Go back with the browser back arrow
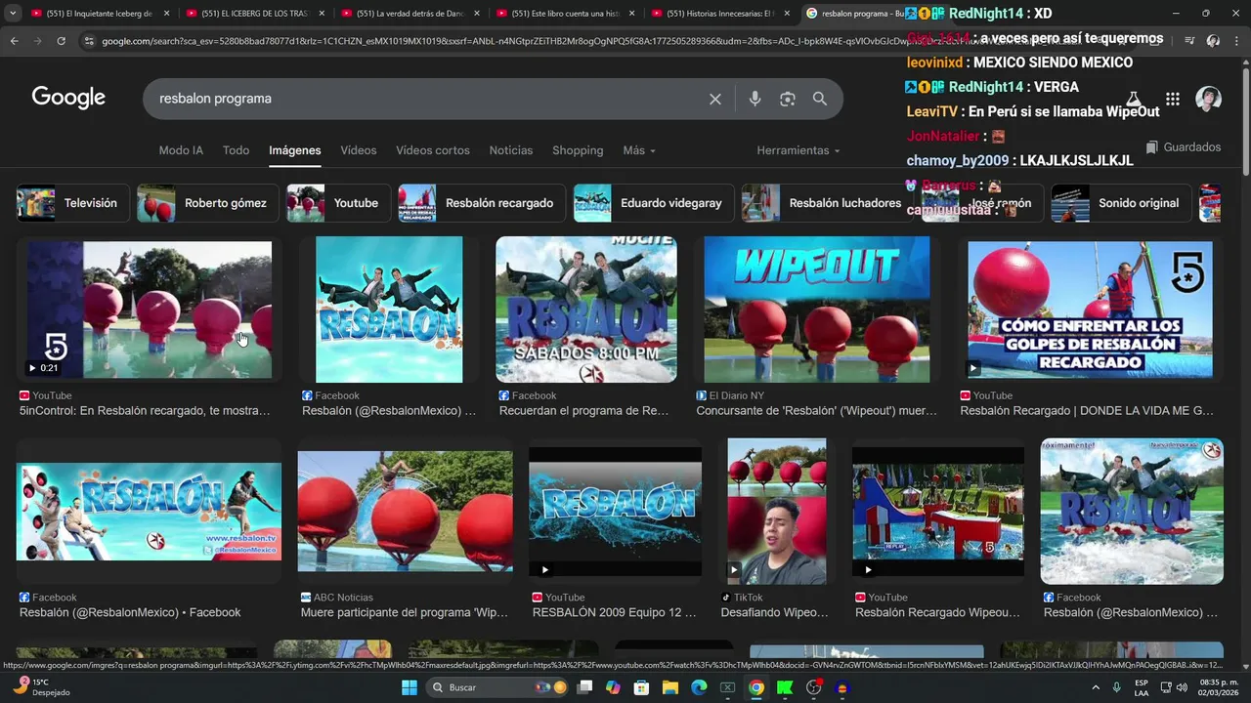The height and width of the screenshot is (703, 1251). coord(15,41)
